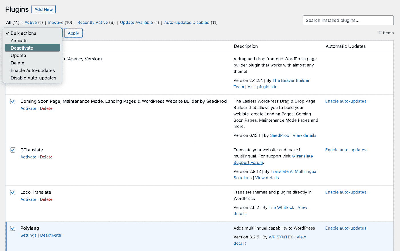The image size is (400, 251).
Task: Choose Disable Auto-updates bulk action
Action: pos(33,78)
